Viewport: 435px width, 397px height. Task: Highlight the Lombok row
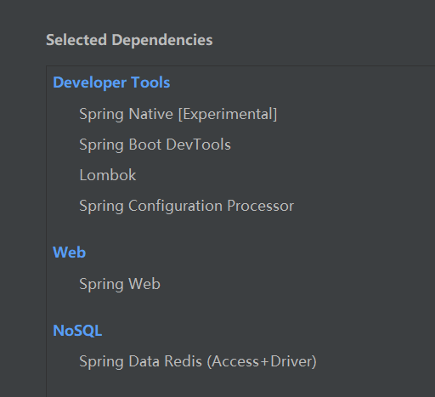pyautogui.click(x=240, y=175)
